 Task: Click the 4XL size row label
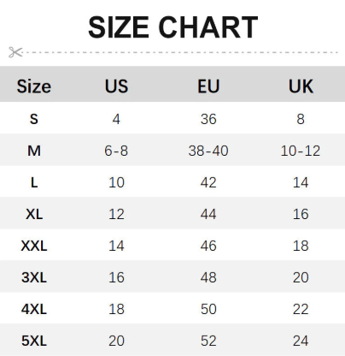pyautogui.click(x=34, y=309)
